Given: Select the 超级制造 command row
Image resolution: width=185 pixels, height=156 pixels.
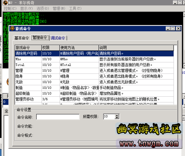Looking at the screenshot, I should point(94,93).
